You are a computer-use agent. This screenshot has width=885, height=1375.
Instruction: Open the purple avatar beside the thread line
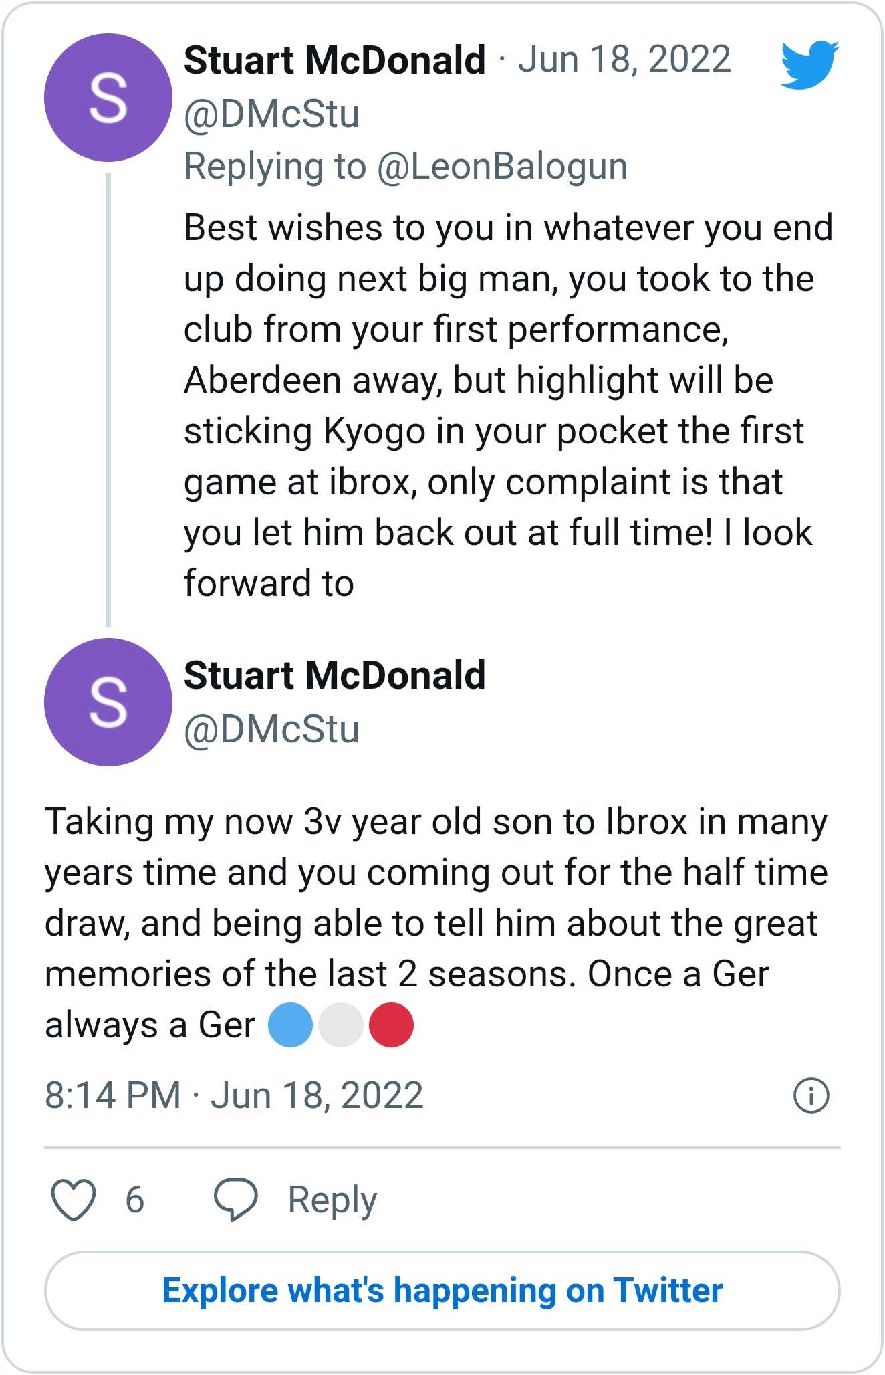coord(108,98)
